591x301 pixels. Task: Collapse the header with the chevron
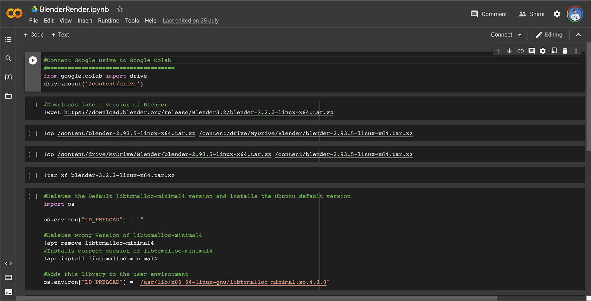point(578,35)
